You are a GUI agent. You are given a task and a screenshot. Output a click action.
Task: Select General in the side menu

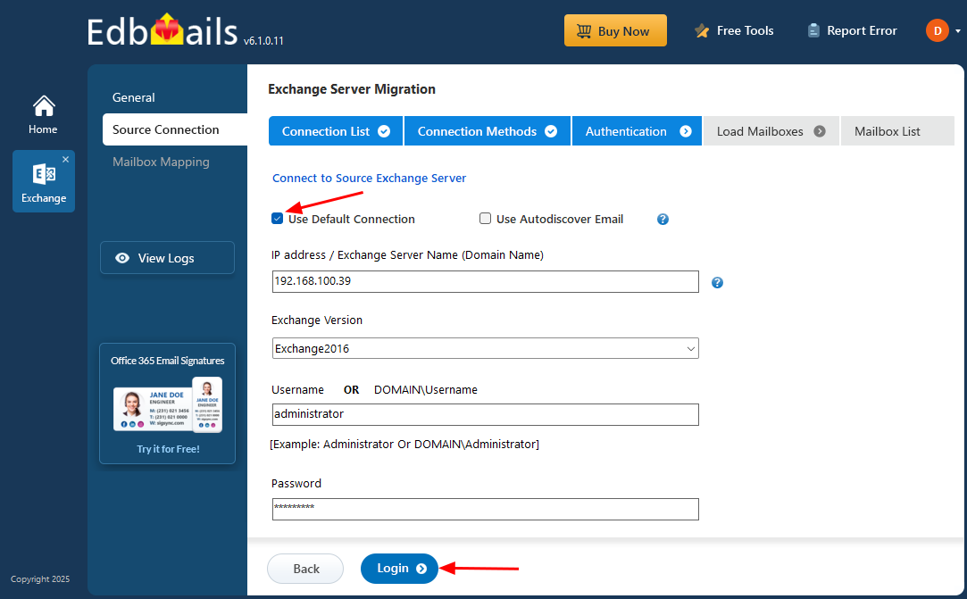(133, 97)
